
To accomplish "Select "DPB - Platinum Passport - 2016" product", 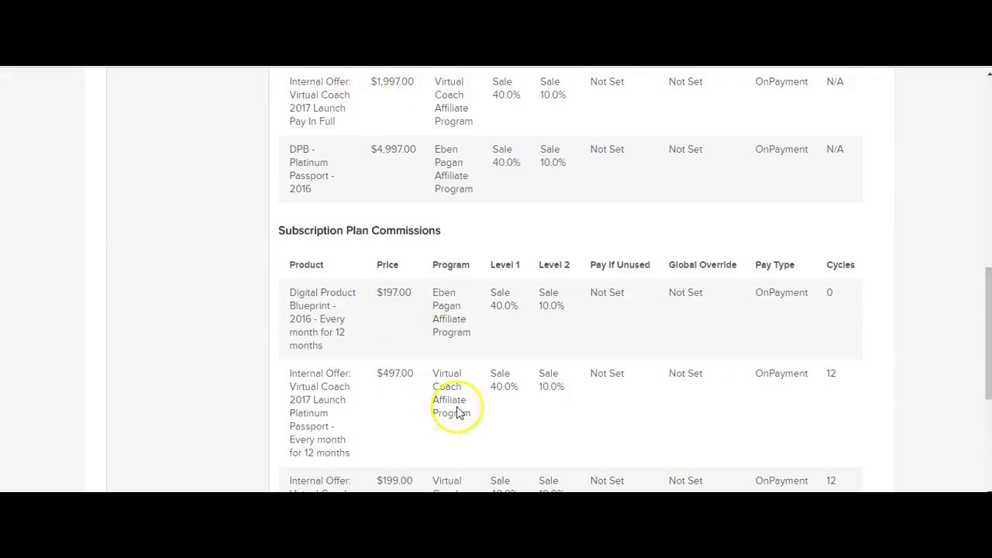I will pos(312,169).
